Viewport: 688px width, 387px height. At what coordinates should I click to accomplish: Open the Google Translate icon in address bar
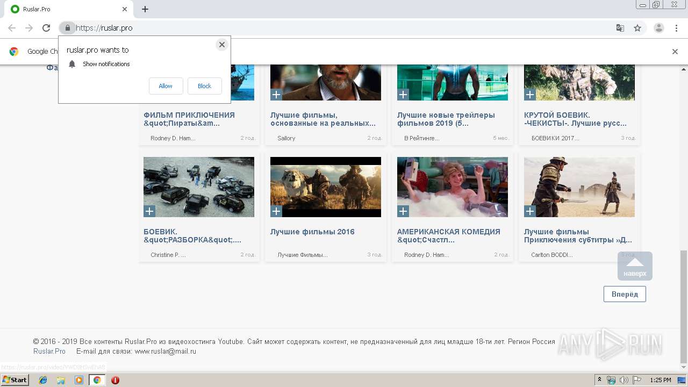(620, 28)
